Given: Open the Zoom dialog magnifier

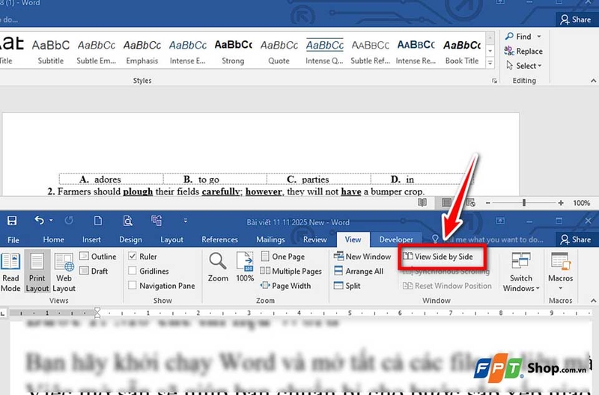Looking at the screenshot, I should pos(218,267).
